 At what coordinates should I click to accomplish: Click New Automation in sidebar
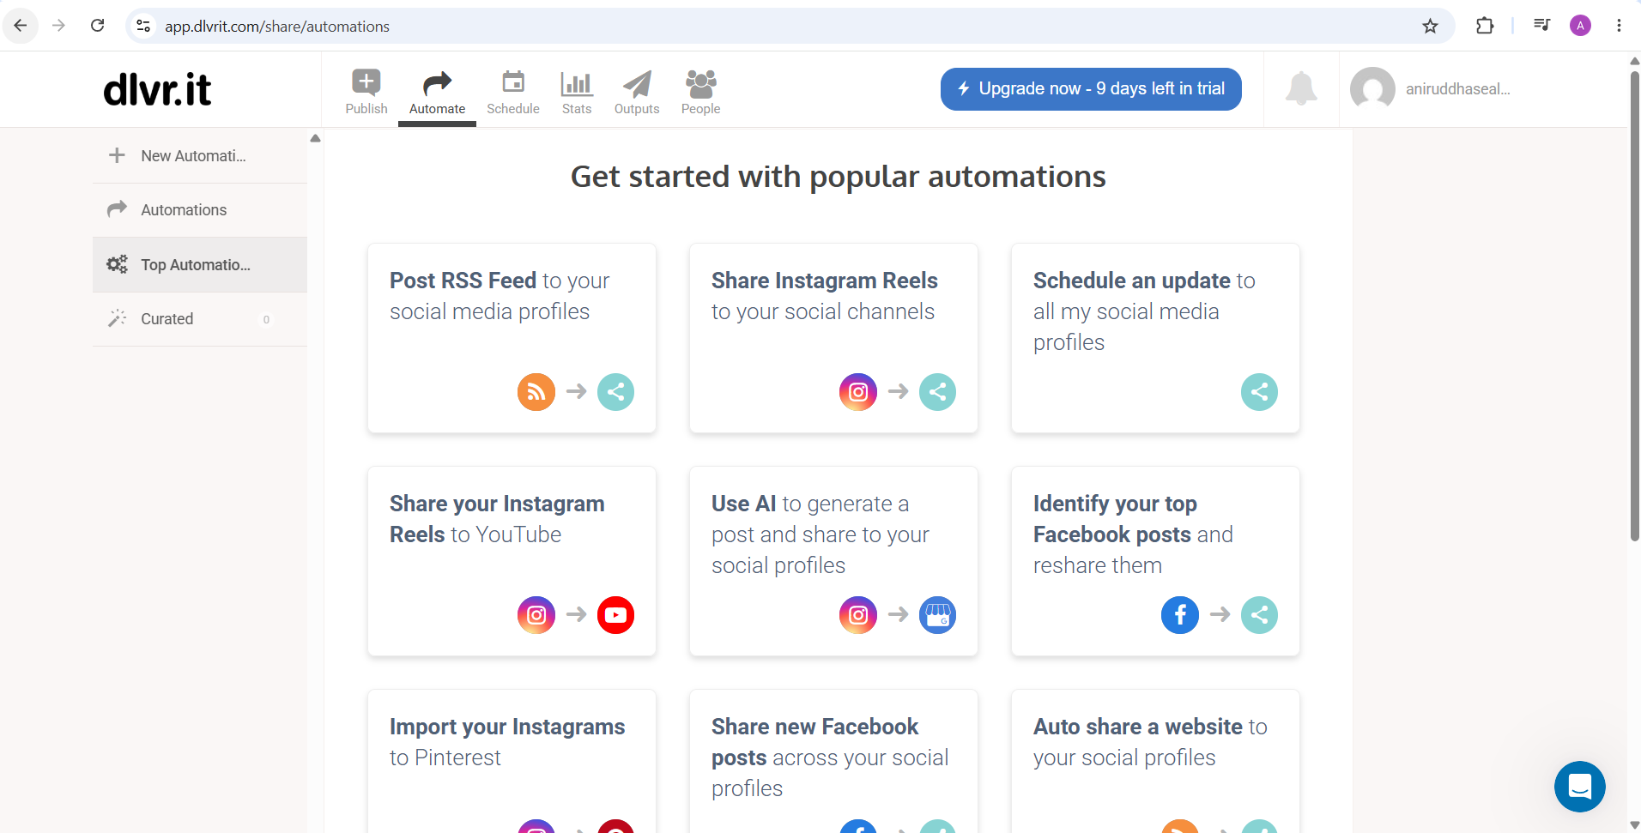click(200, 156)
